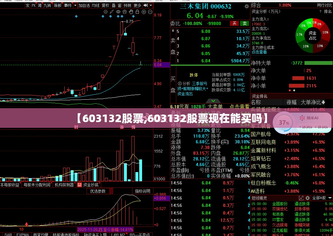
Task: Open the toolbox briefcase icon
Action: (125, 12)
